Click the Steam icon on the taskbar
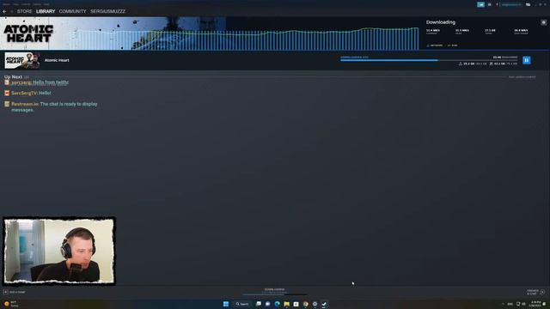The height and width of the screenshot is (309, 550). (324, 304)
